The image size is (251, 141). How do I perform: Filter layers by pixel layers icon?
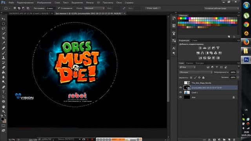click(x=208, y=67)
